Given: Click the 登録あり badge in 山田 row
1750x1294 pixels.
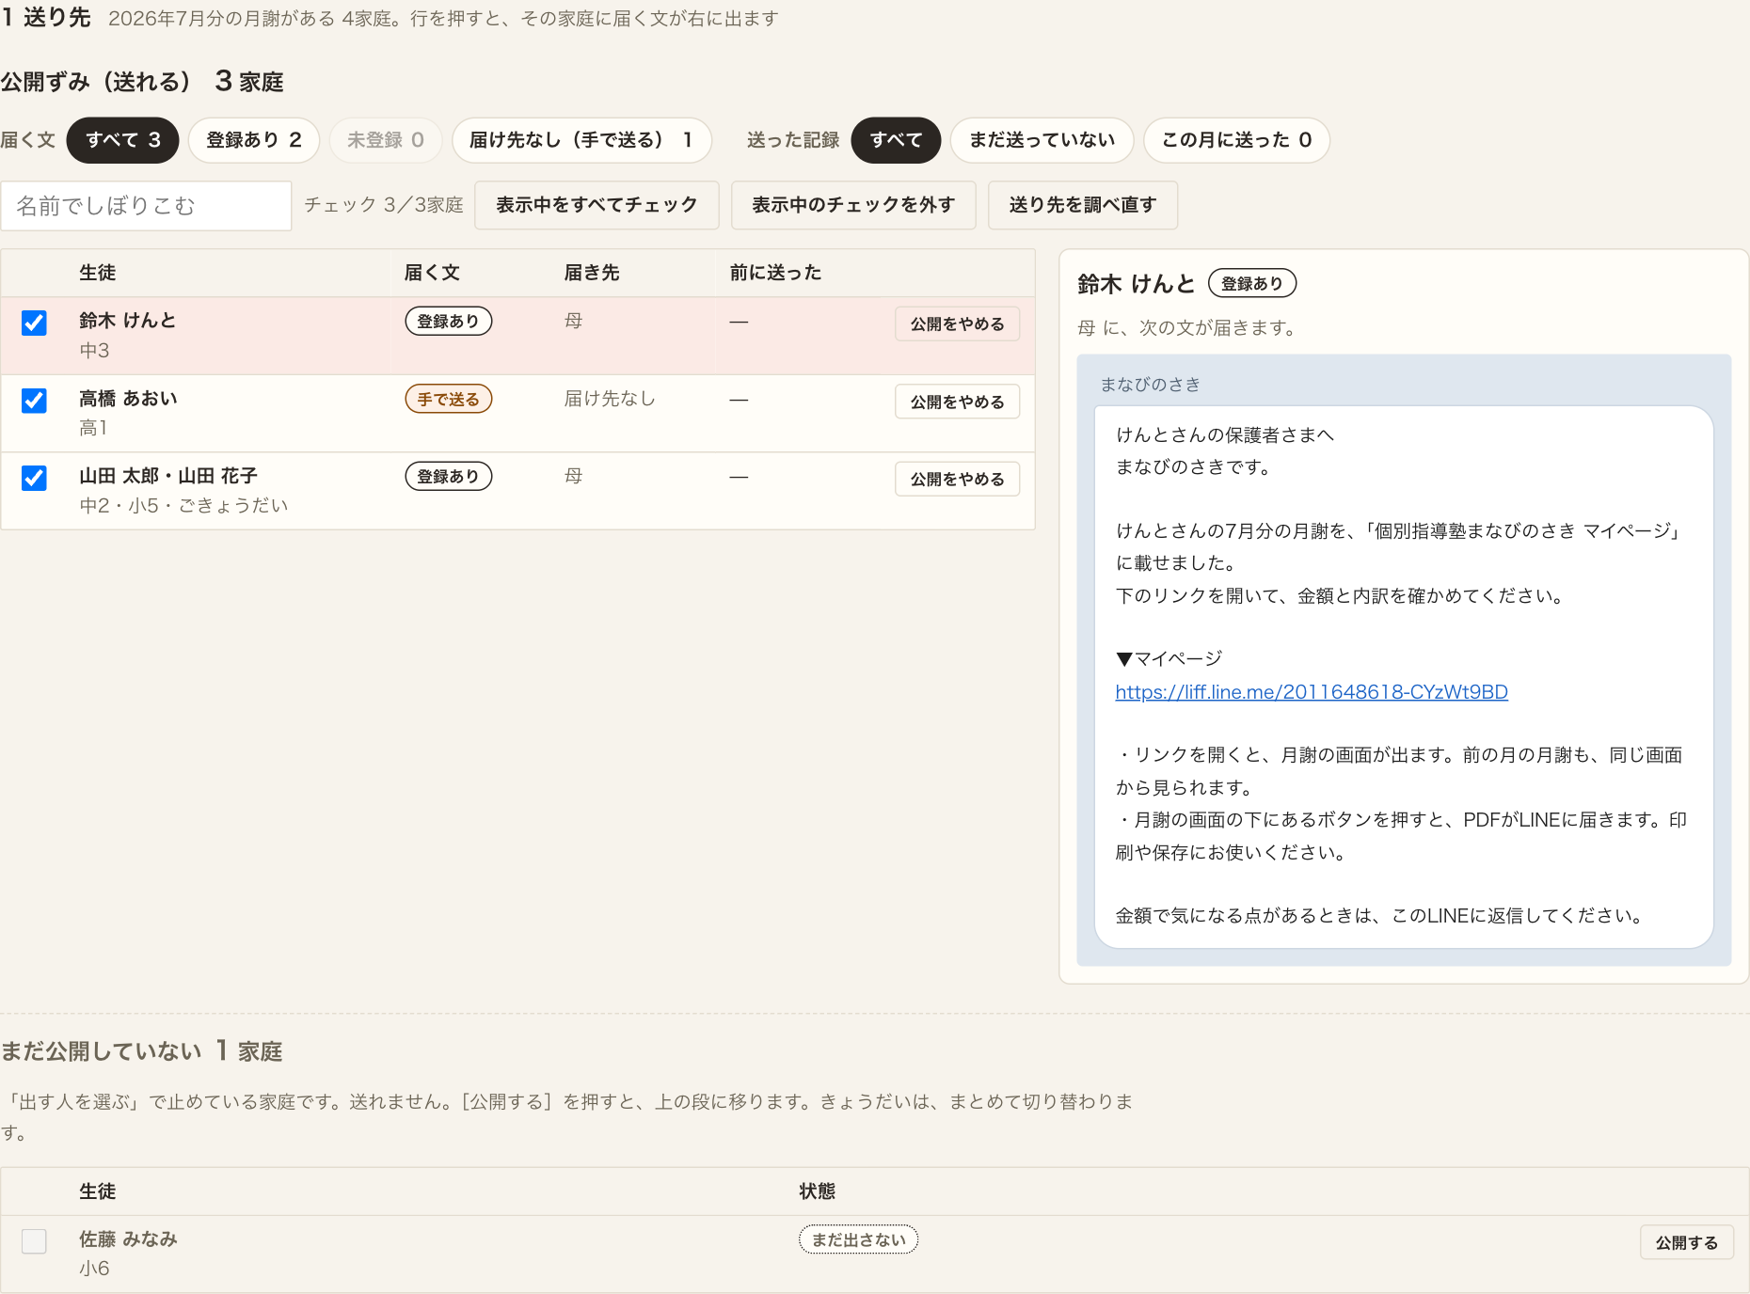Looking at the screenshot, I should pyautogui.click(x=449, y=477).
